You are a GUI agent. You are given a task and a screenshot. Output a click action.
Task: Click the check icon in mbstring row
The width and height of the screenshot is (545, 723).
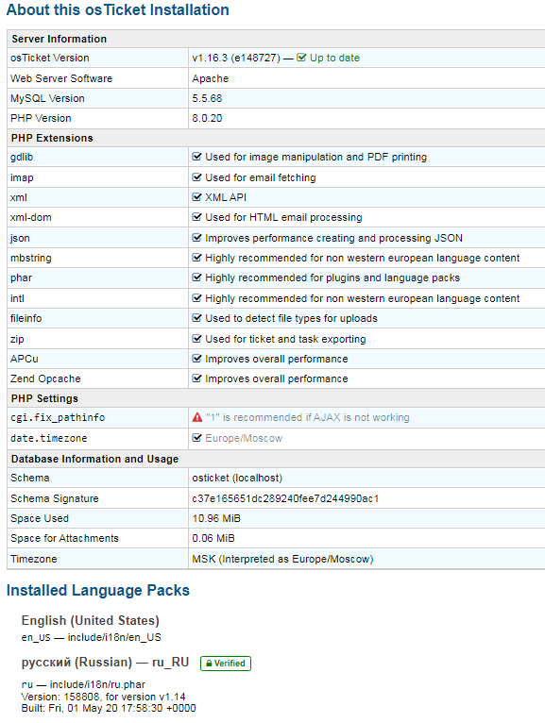click(196, 258)
